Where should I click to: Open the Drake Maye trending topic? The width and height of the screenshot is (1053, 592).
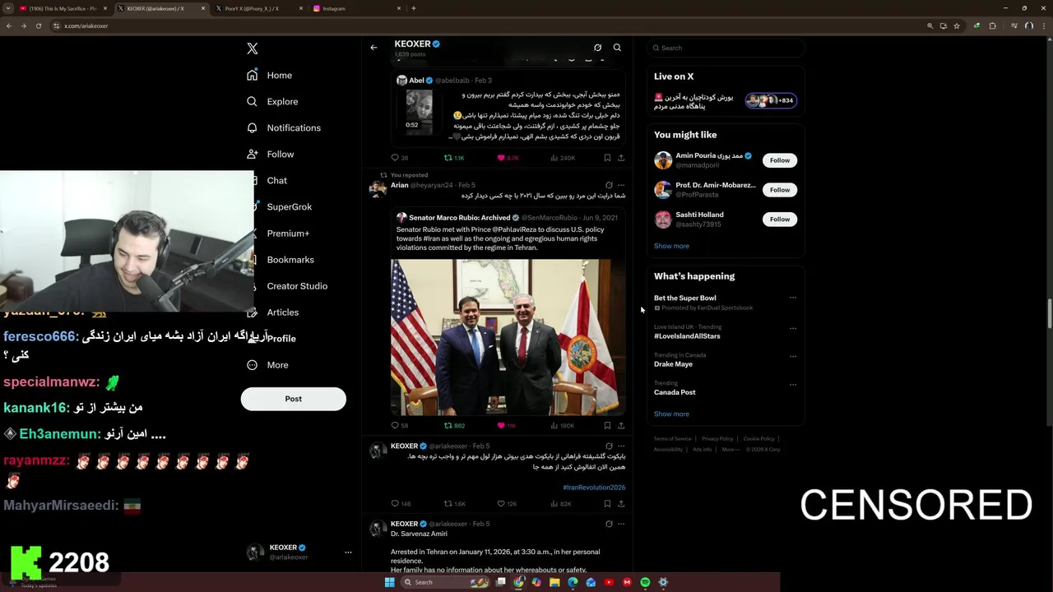[673, 364]
